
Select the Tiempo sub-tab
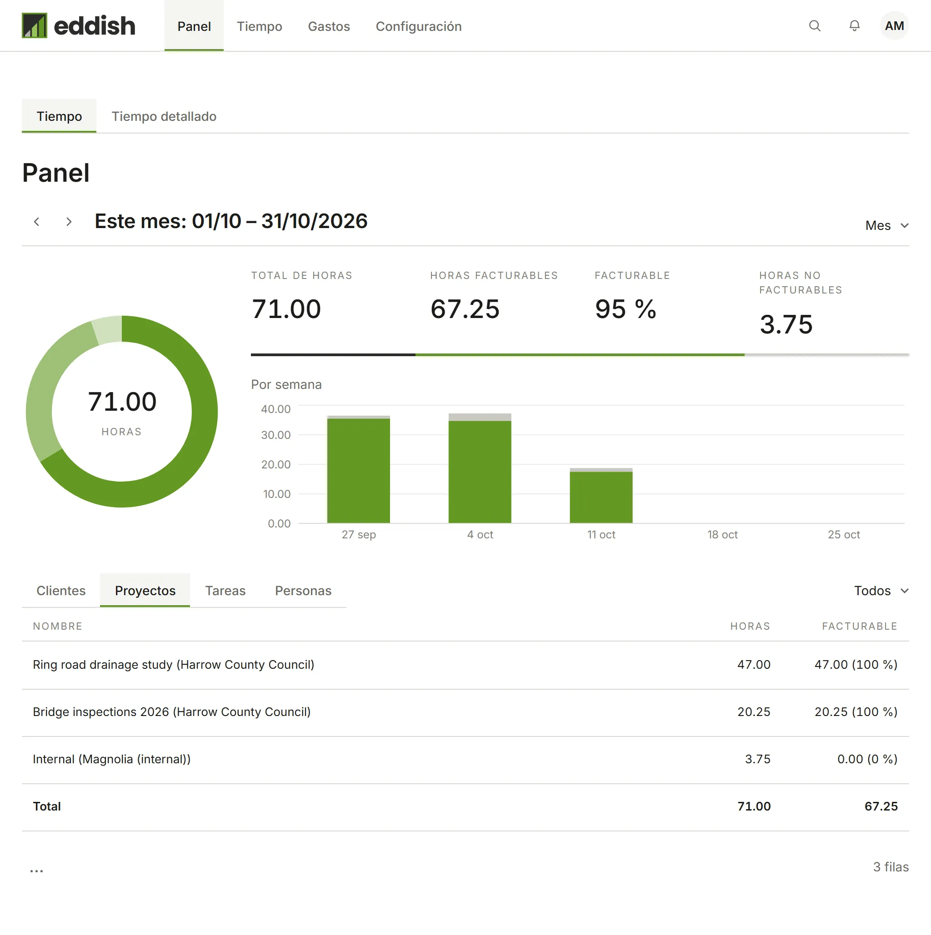[59, 116]
